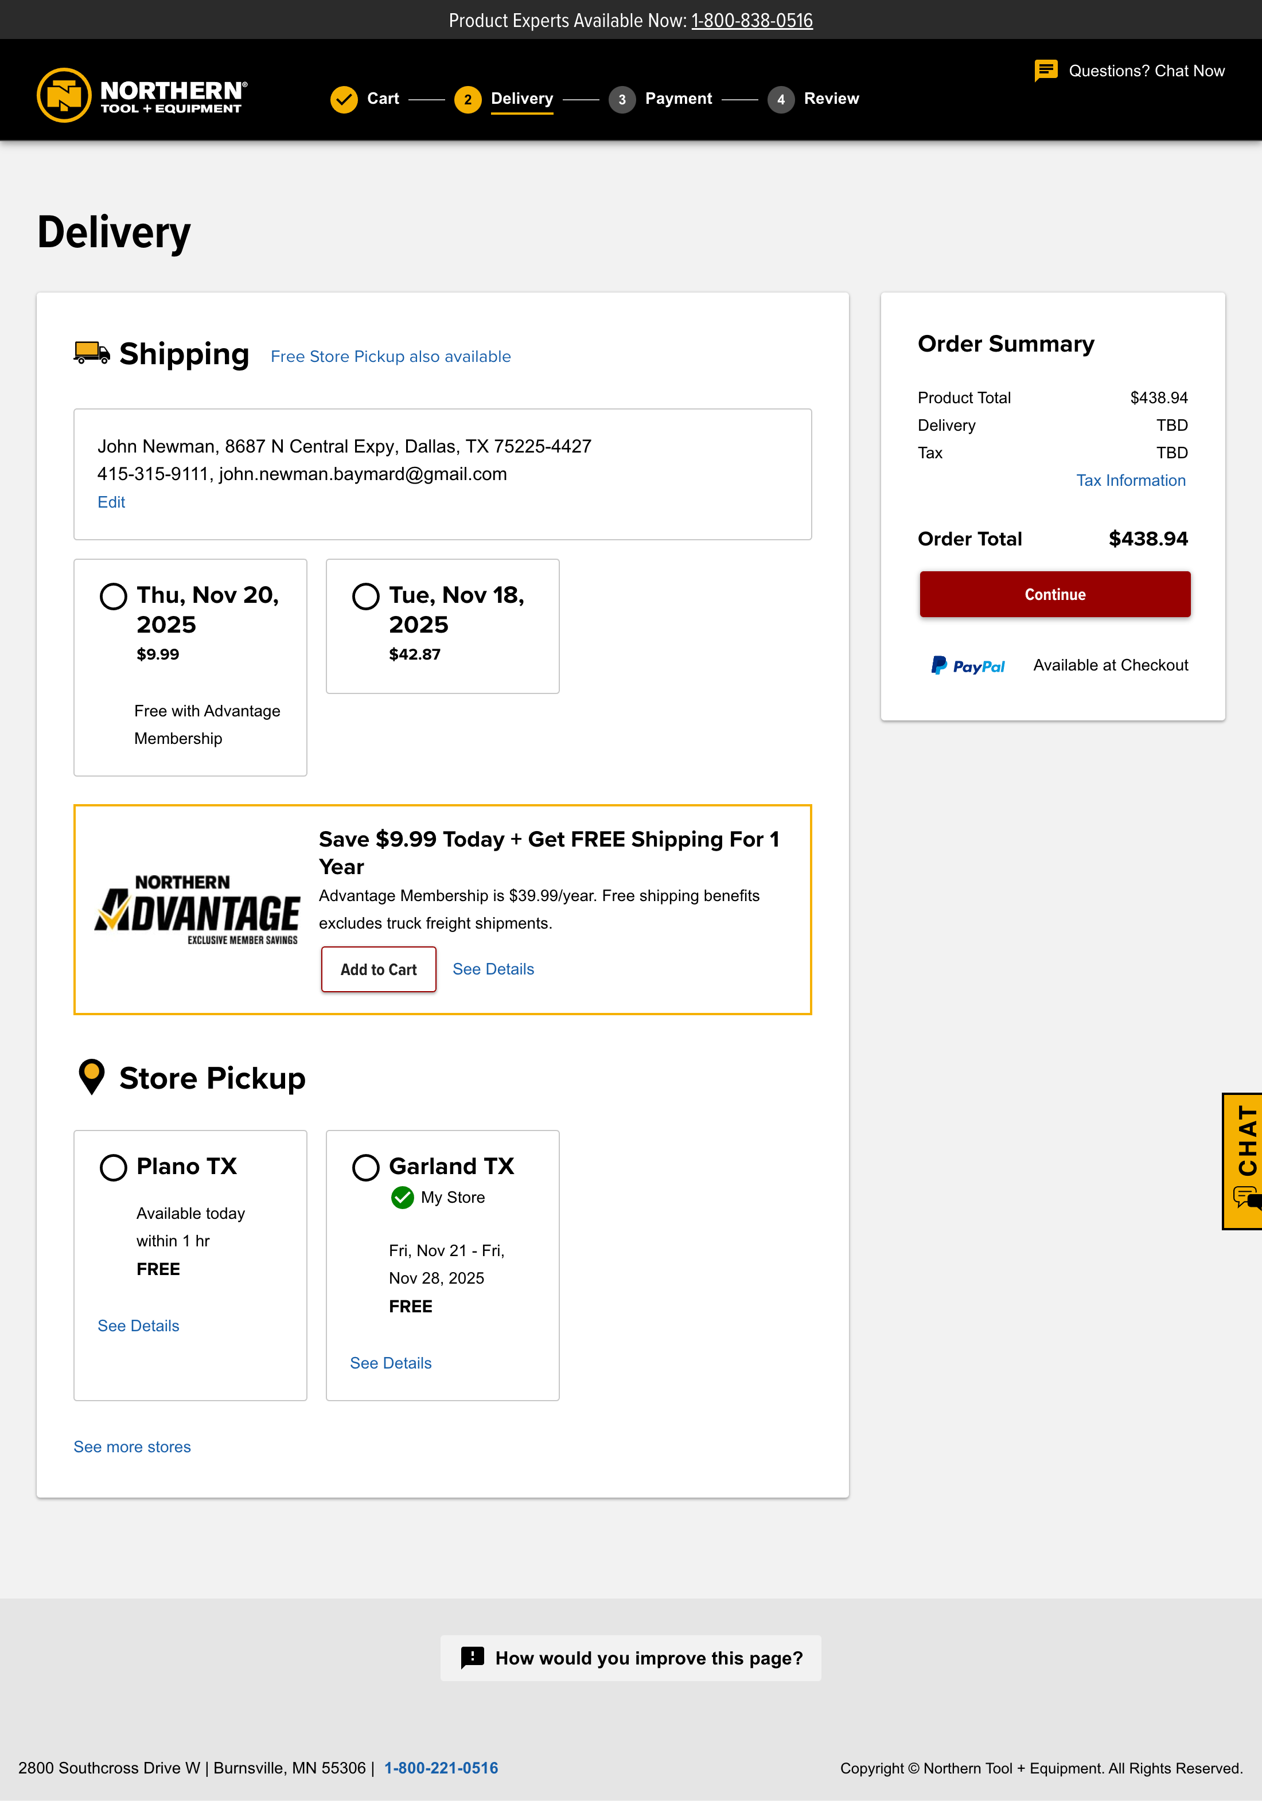Screen dimensions: 1262x1801
Task: Click the PayPal logo
Action: (968, 666)
